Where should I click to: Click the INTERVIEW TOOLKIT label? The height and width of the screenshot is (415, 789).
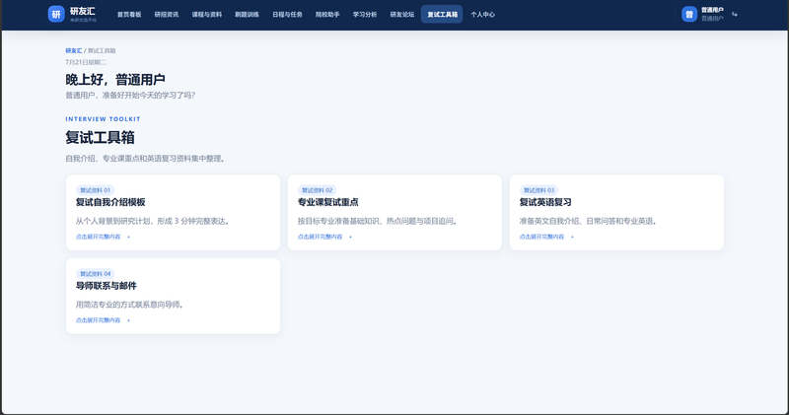(104, 119)
